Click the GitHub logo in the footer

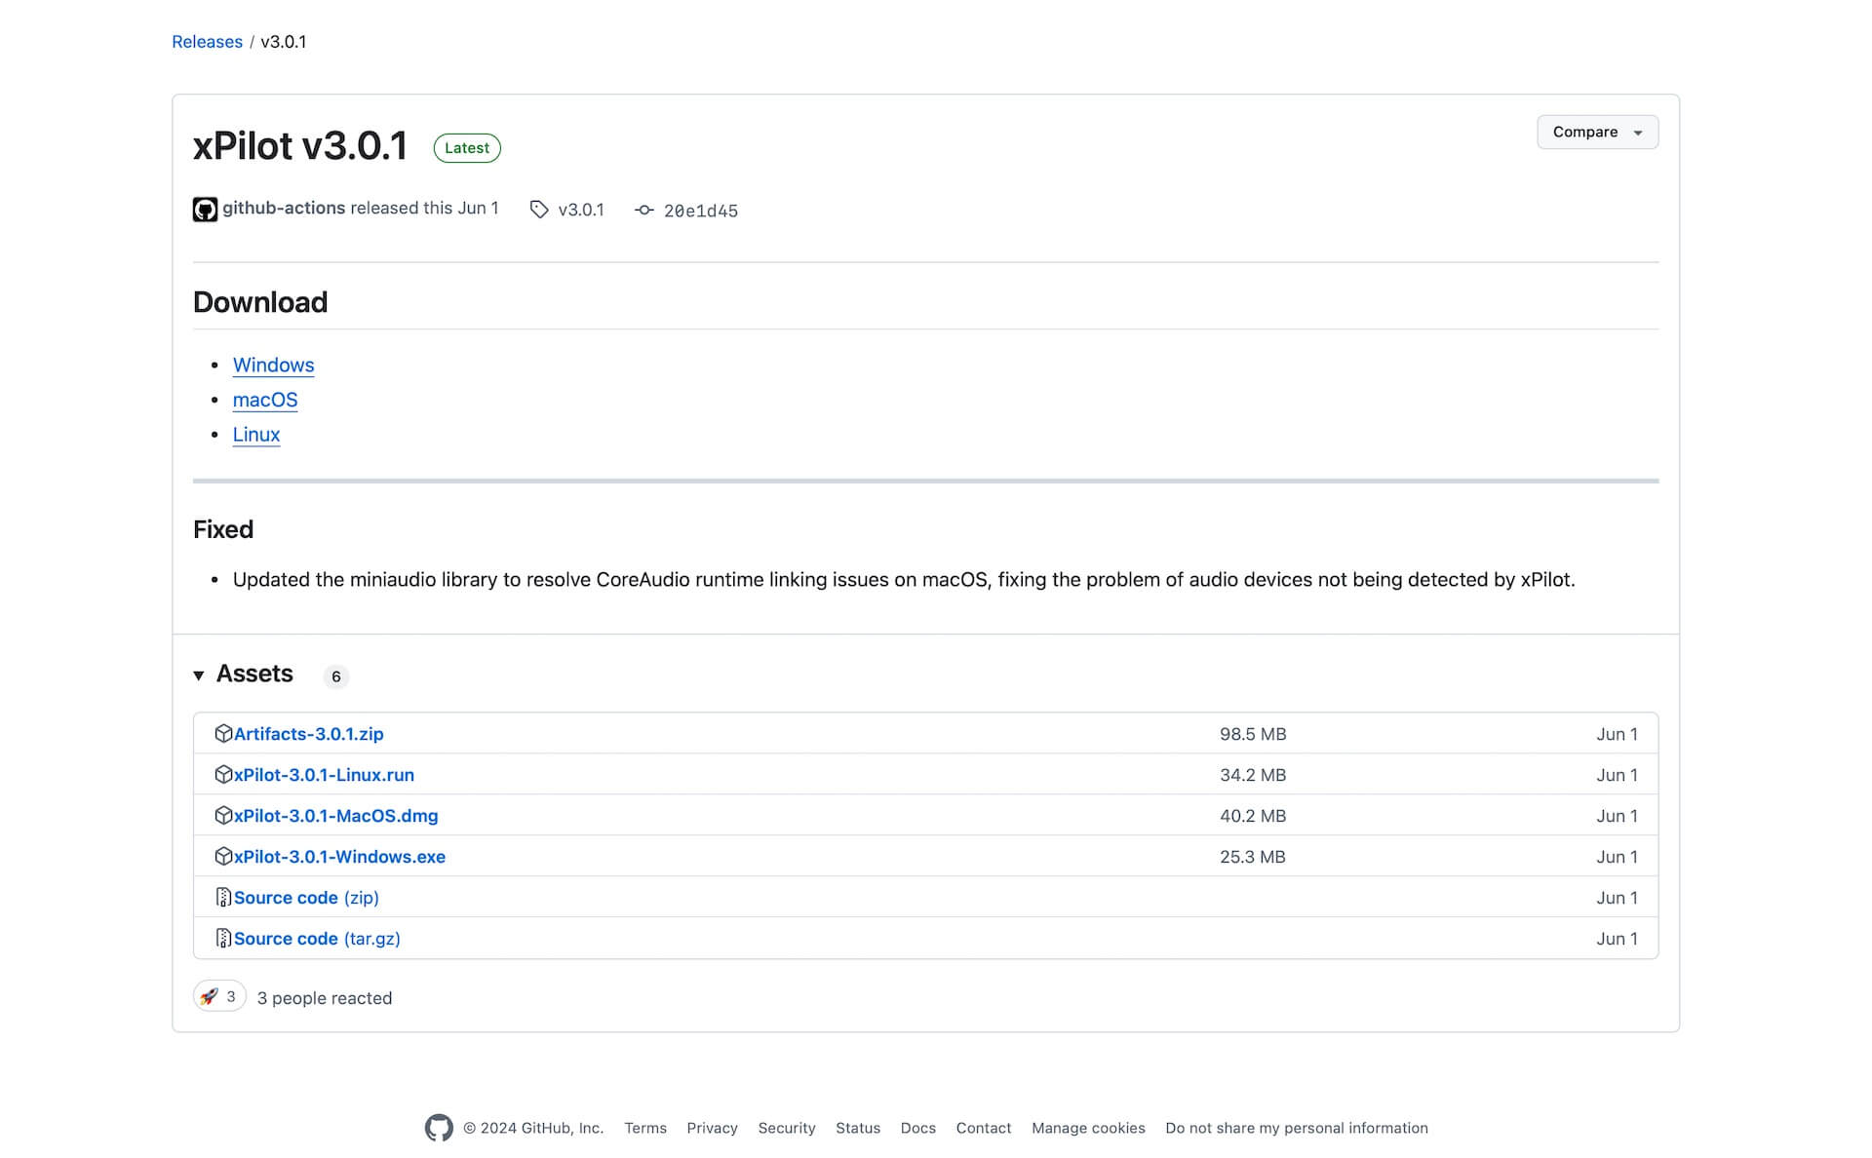[x=439, y=1128]
